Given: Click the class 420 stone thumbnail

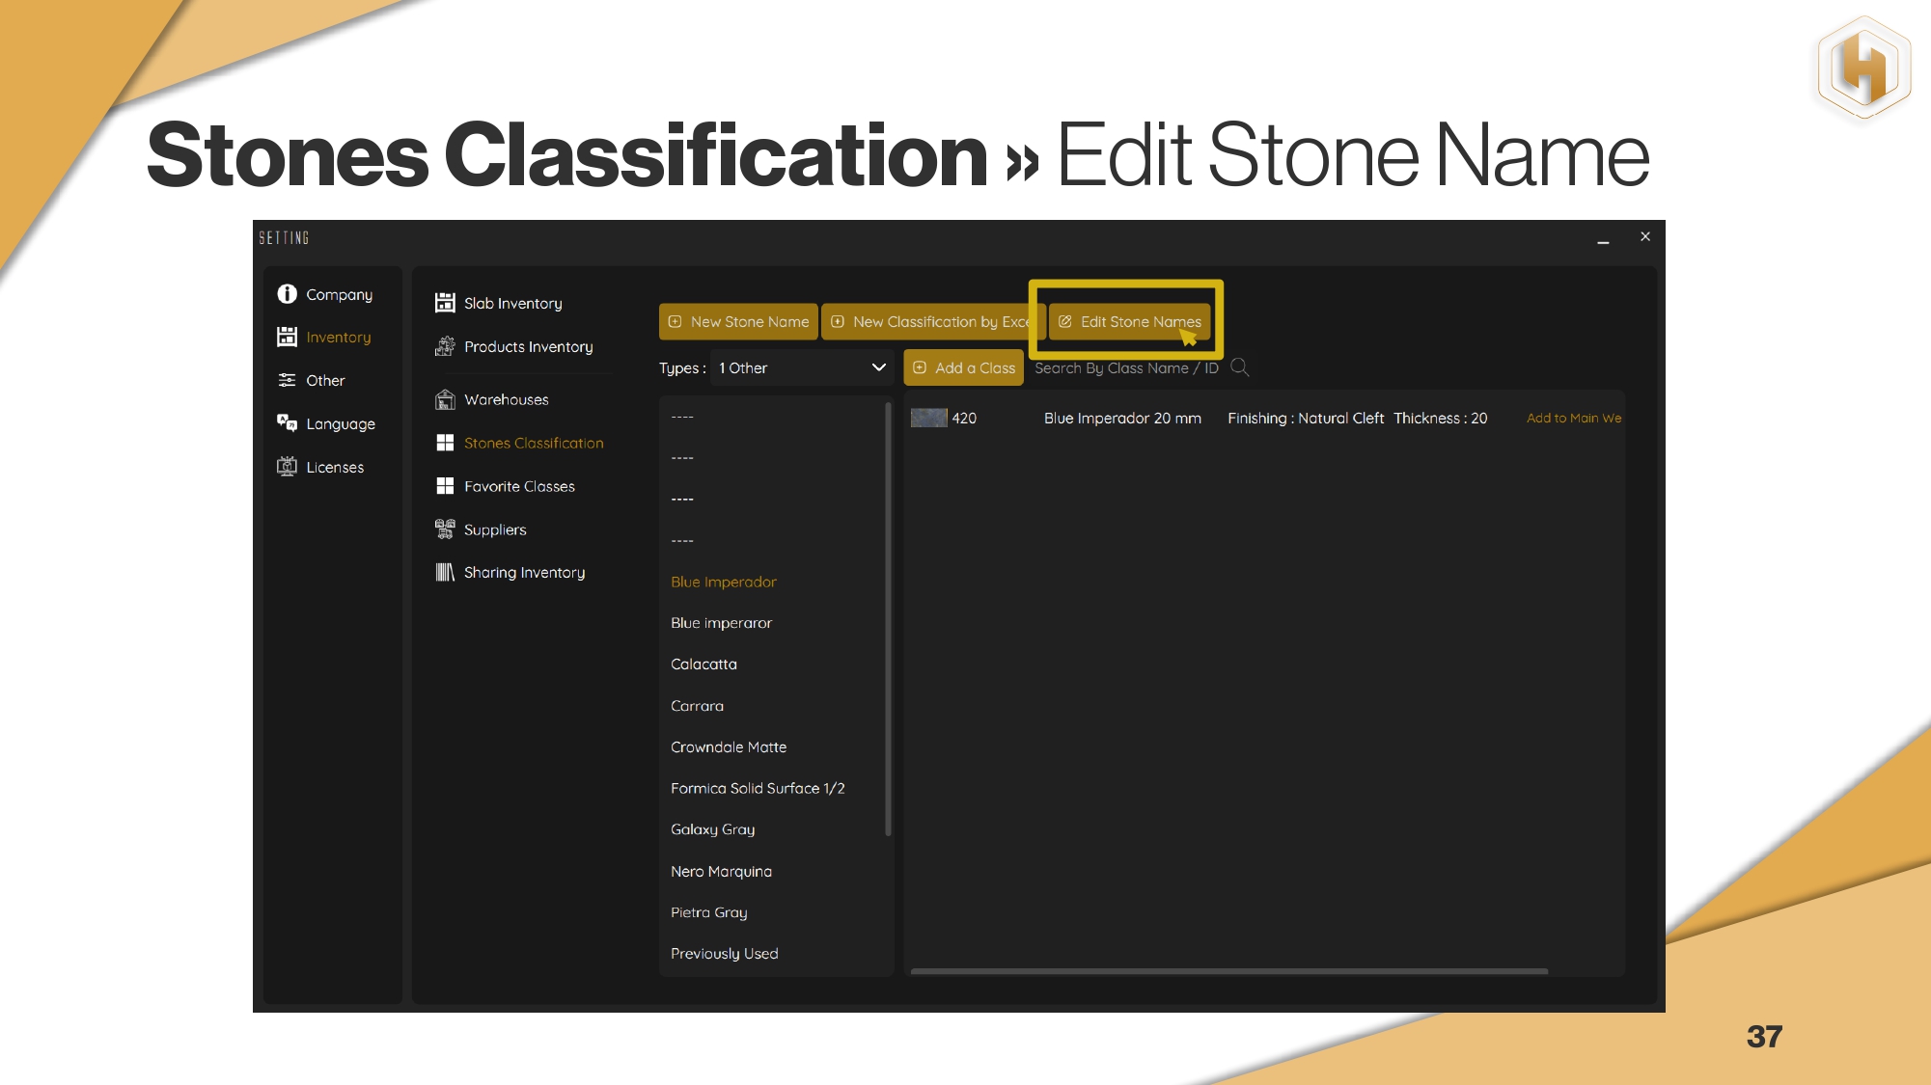Looking at the screenshot, I should tap(928, 418).
